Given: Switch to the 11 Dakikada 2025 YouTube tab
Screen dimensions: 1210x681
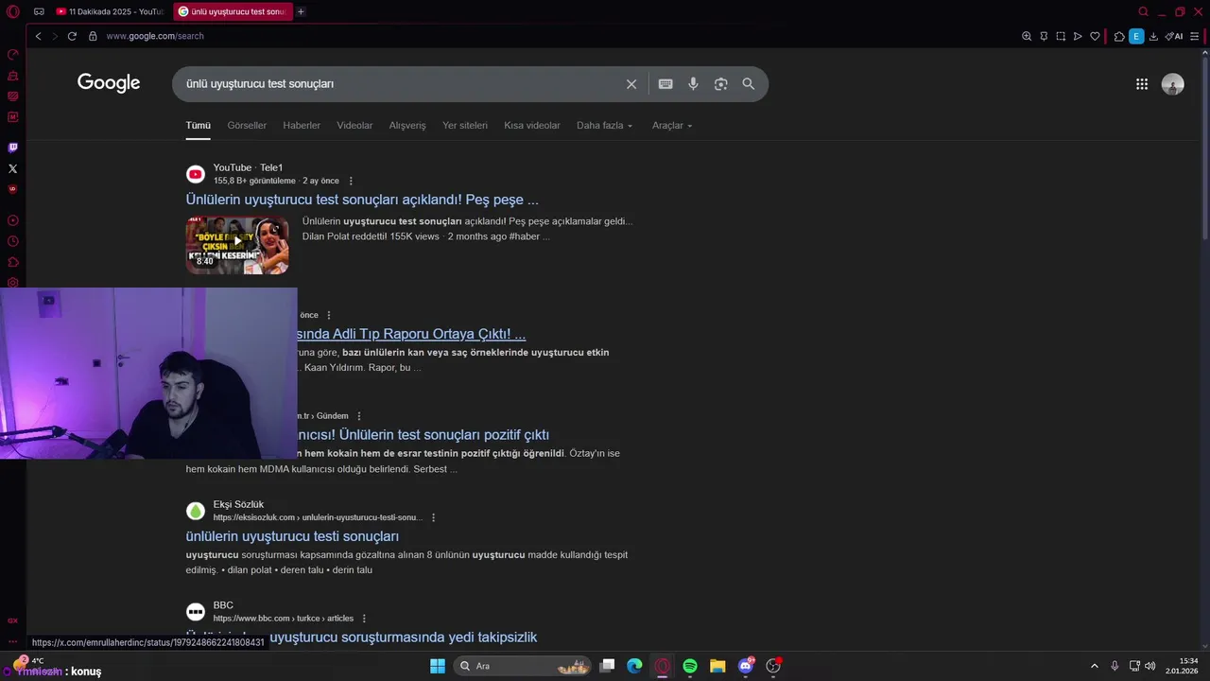Looking at the screenshot, I should (x=109, y=11).
